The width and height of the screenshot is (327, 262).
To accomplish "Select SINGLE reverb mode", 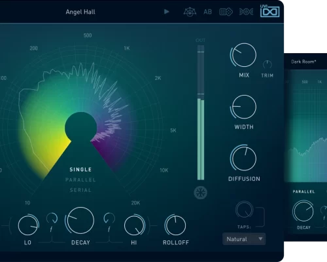I will click(x=80, y=170).
